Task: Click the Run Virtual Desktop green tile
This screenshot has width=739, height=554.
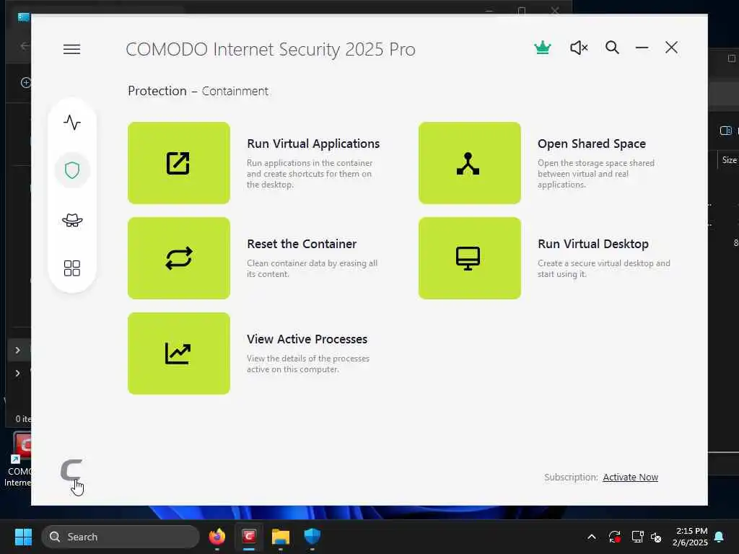Action: pos(469,258)
